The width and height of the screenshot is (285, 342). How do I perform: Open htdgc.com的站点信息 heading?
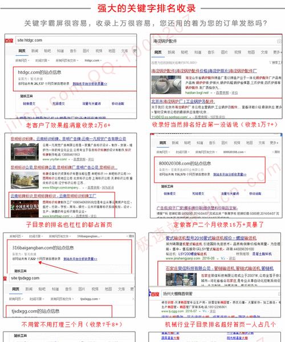point(39,72)
